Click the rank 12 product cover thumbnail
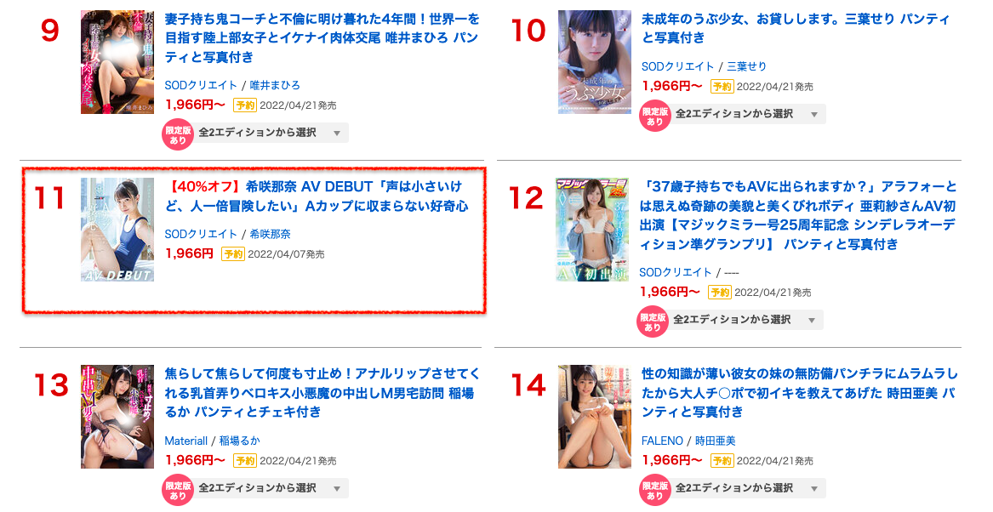 click(x=592, y=230)
